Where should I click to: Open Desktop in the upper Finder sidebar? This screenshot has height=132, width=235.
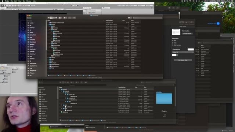pyautogui.click(x=31, y=59)
